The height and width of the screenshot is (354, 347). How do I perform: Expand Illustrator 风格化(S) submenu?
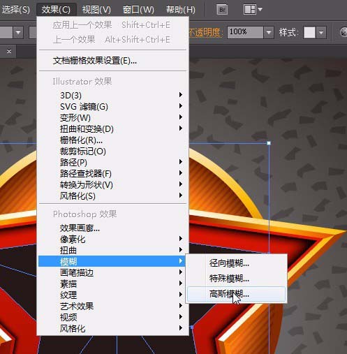112,196
